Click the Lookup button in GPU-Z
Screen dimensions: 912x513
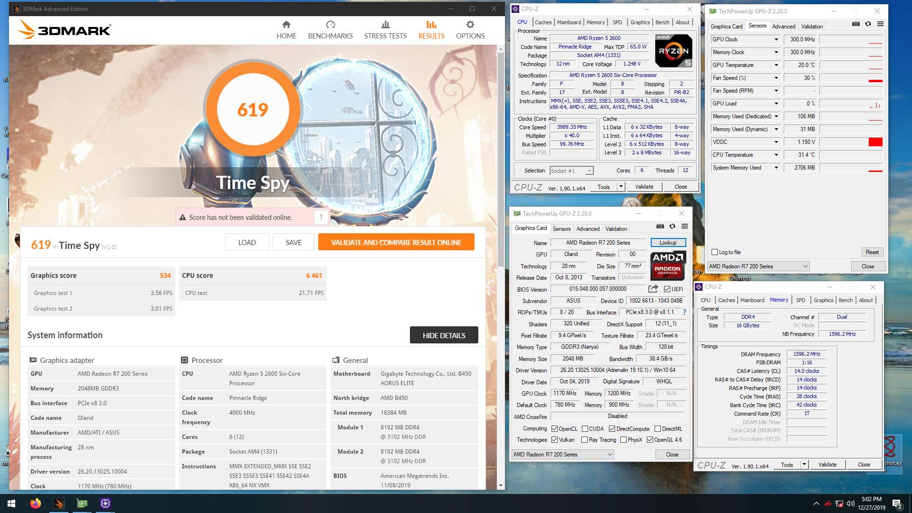coord(668,243)
